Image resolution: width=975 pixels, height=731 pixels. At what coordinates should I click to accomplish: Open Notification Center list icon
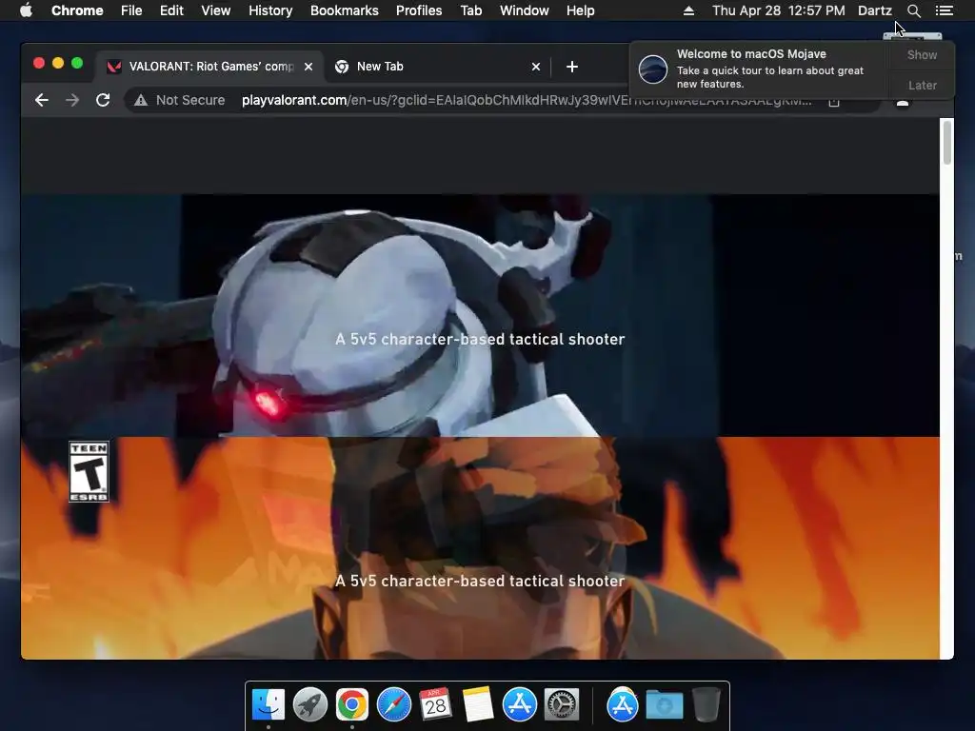point(944,10)
